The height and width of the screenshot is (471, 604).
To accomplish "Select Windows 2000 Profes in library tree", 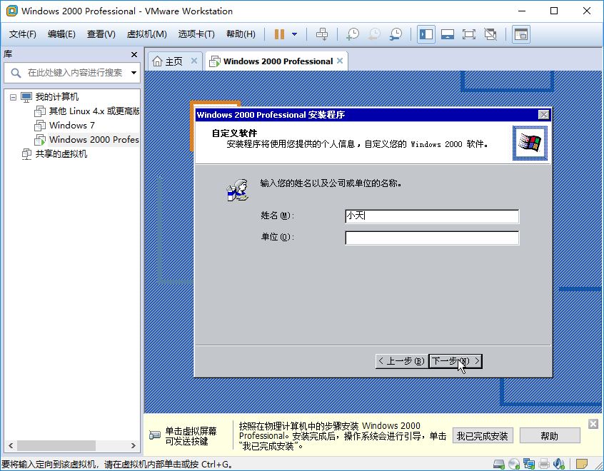I will [94, 140].
